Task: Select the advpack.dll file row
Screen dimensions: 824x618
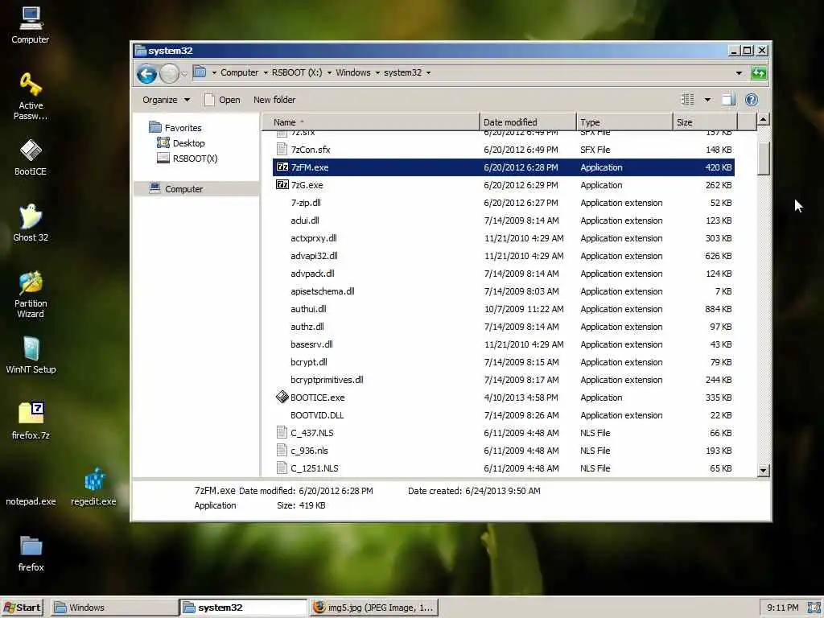Action: [x=504, y=274]
